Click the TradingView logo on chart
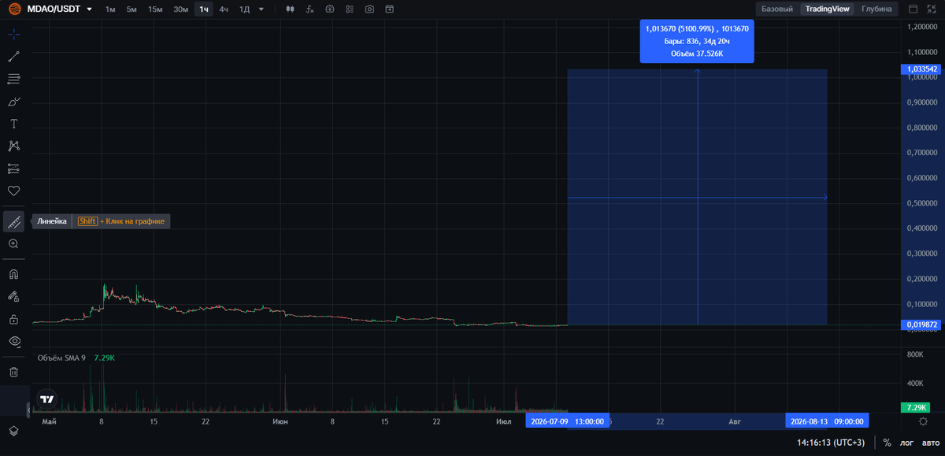945x456 pixels. pos(47,399)
